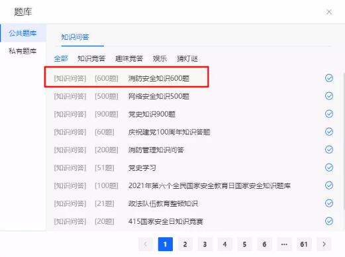Screen dimensions: 345x257
Task: Go to page 6
Action: [x=264, y=244]
